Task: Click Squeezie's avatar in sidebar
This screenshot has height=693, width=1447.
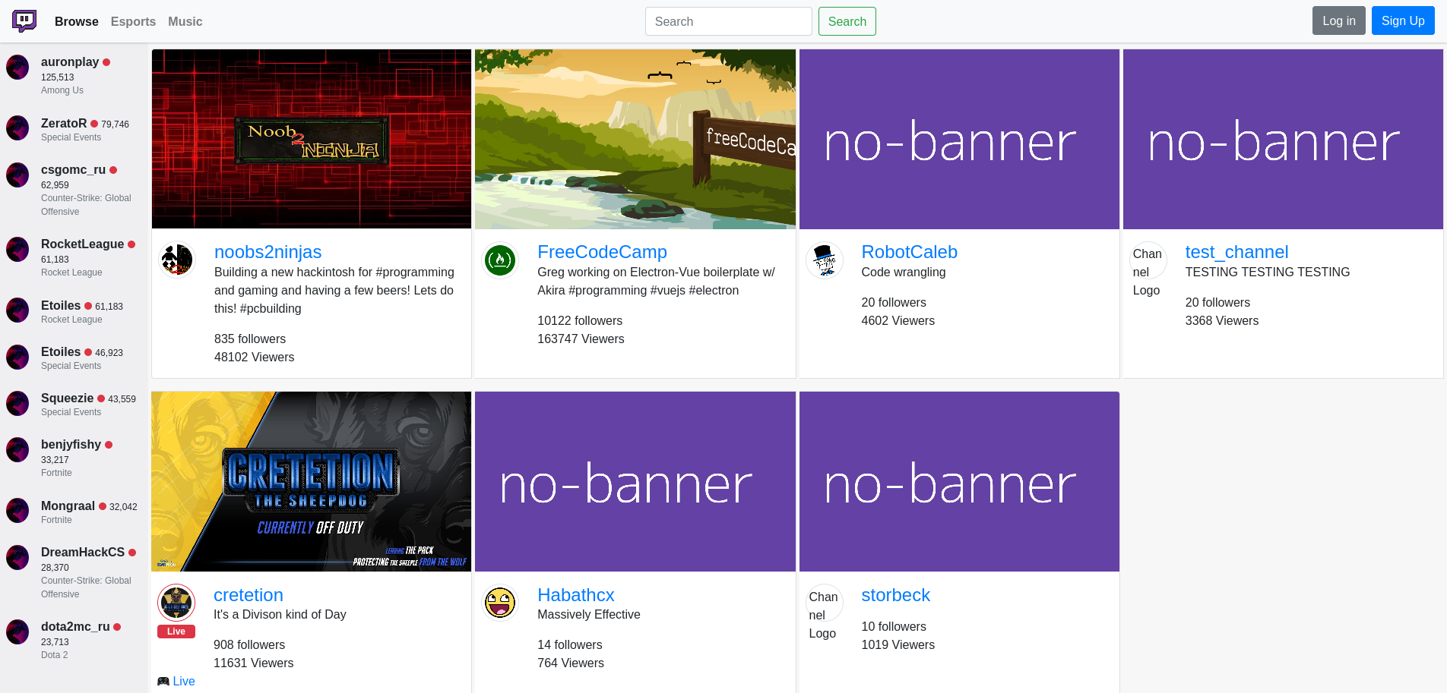Action: [17, 403]
